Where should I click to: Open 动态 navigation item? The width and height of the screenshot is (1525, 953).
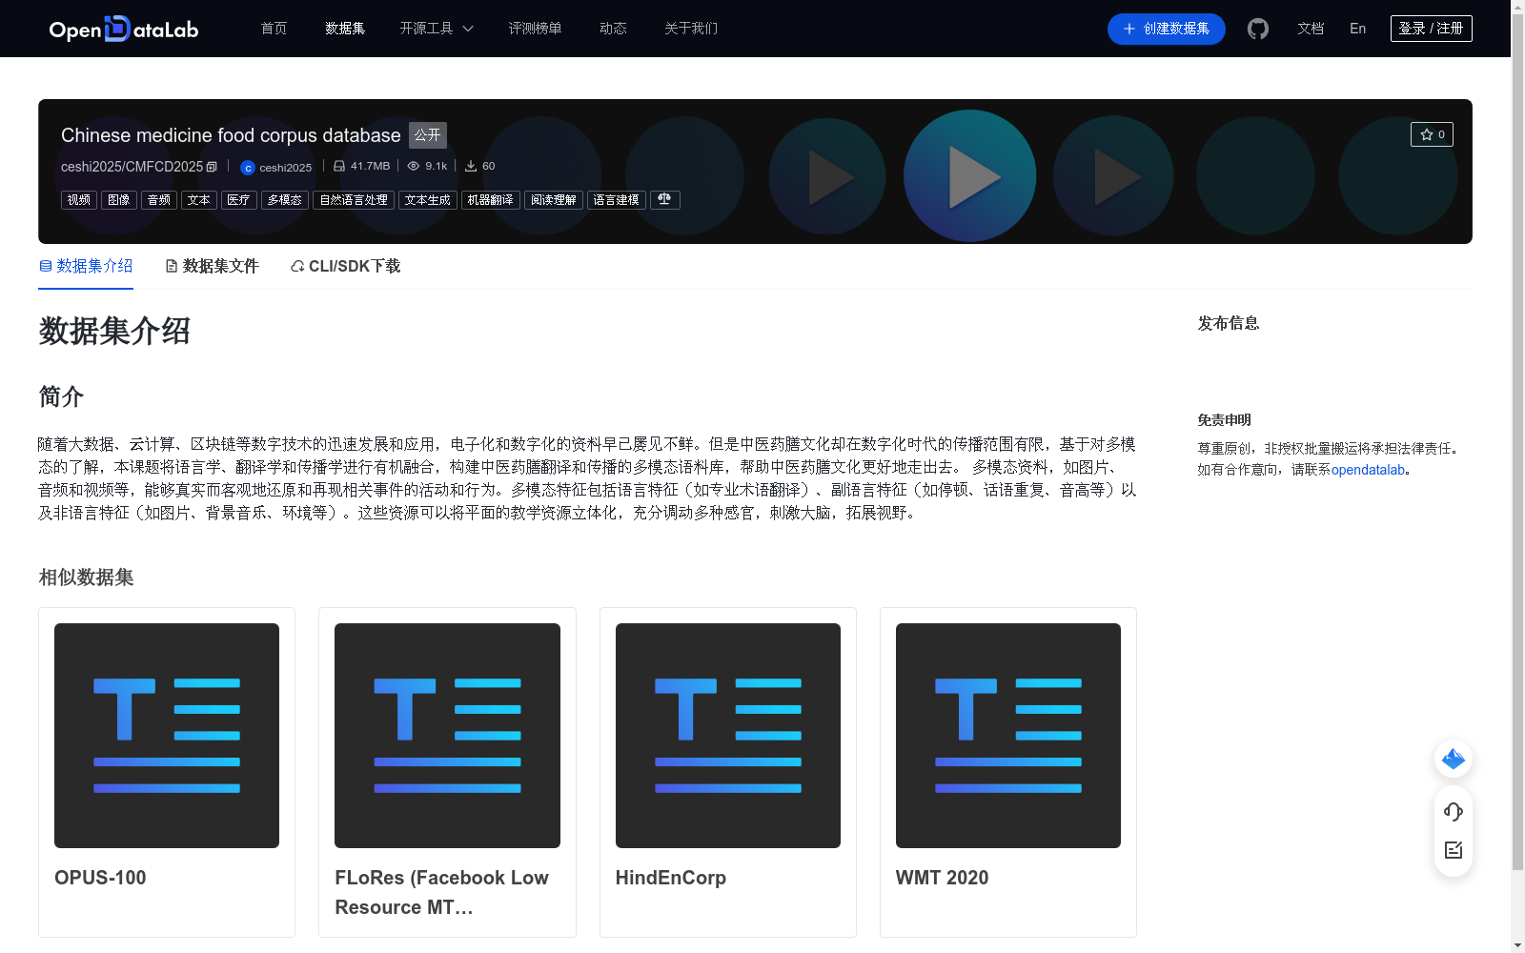613,29
